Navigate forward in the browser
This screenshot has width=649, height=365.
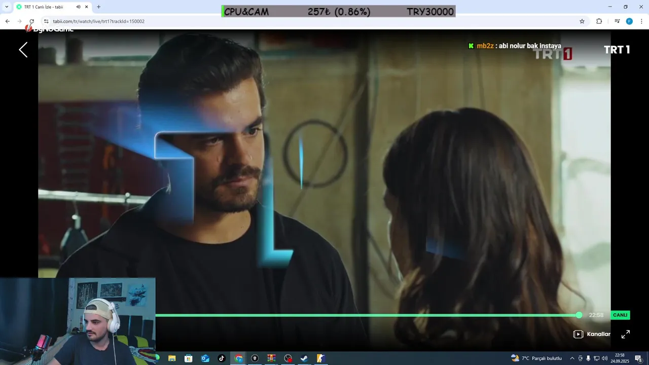tap(20, 21)
